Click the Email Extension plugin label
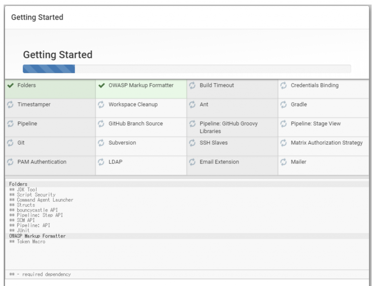Viewport: 373px width, 286px height. click(219, 162)
